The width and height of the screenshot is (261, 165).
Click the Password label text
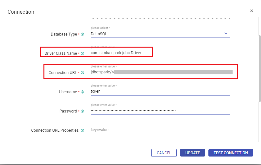tap(68, 111)
